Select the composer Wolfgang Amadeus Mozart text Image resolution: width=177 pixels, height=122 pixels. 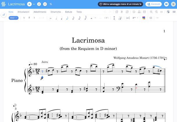(139, 58)
